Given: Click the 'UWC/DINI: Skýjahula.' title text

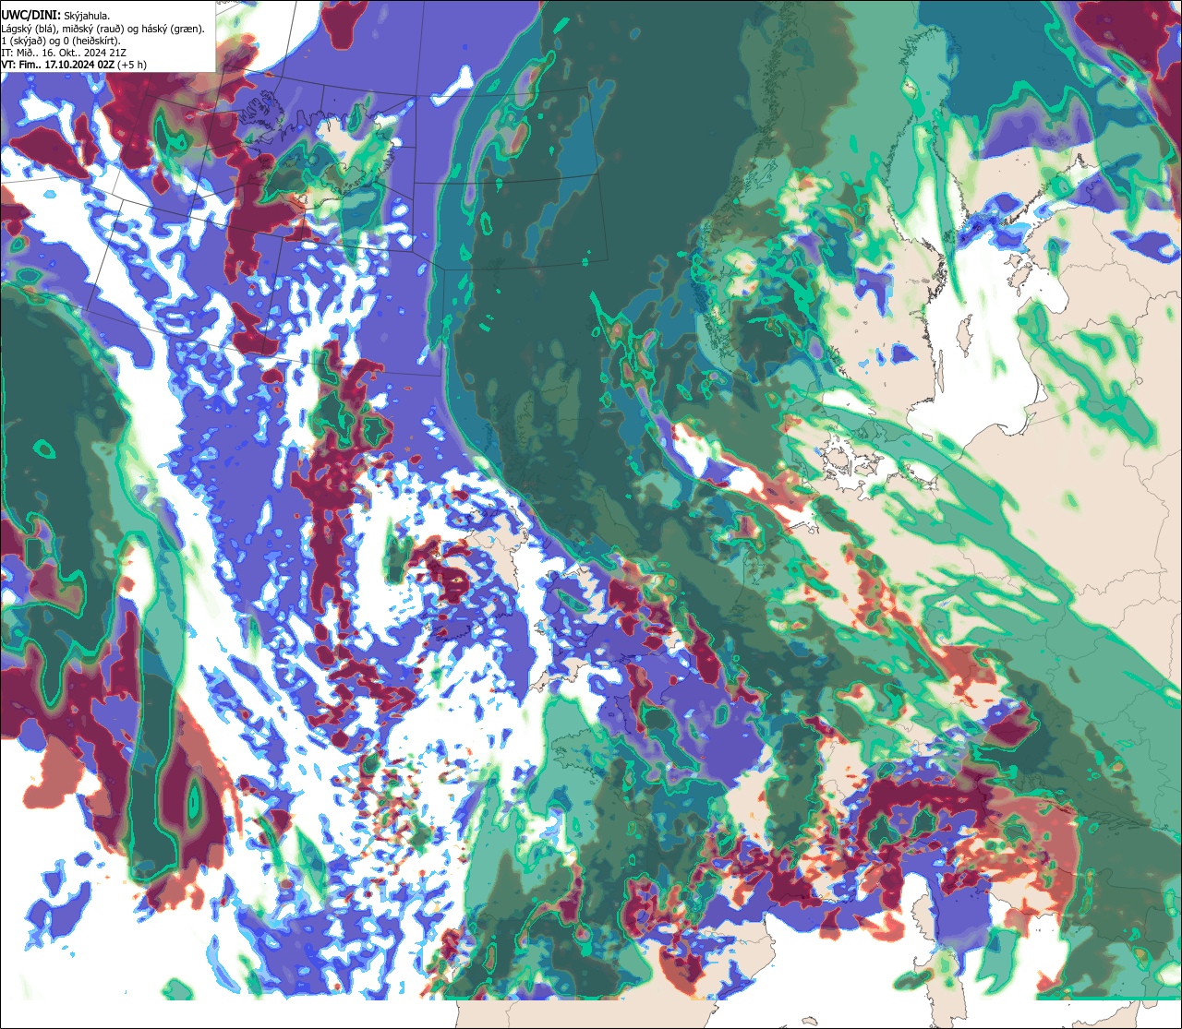Looking at the screenshot, I should [x=55, y=16].
